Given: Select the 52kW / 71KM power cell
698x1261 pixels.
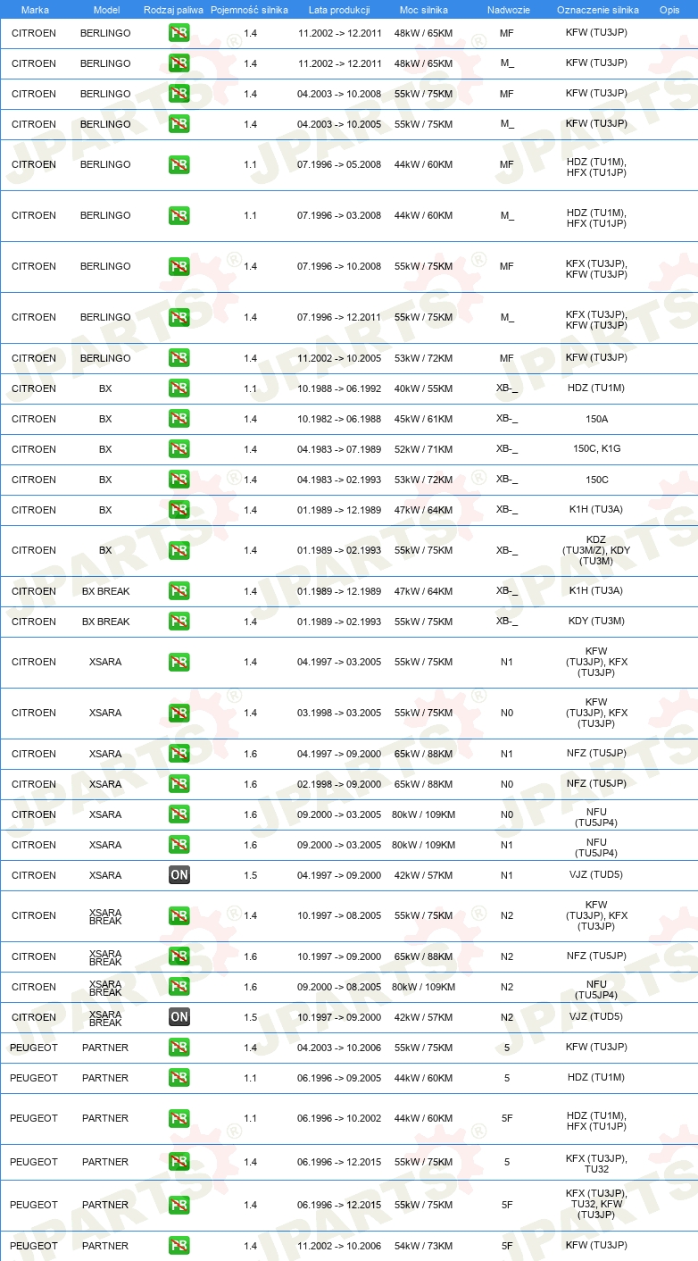Looking at the screenshot, I should coord(424,449).
